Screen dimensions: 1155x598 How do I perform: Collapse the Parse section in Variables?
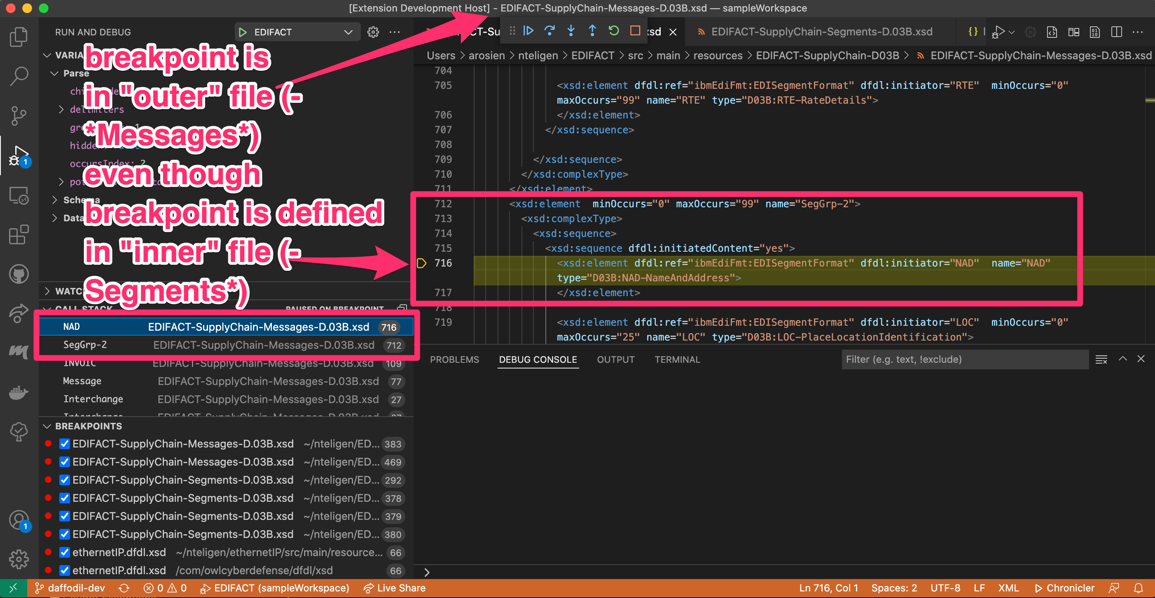point(56,73)
